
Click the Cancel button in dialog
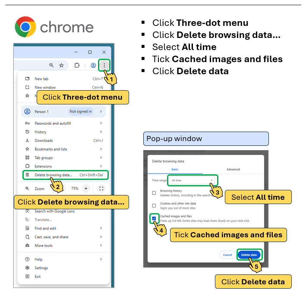coord(227,255)
